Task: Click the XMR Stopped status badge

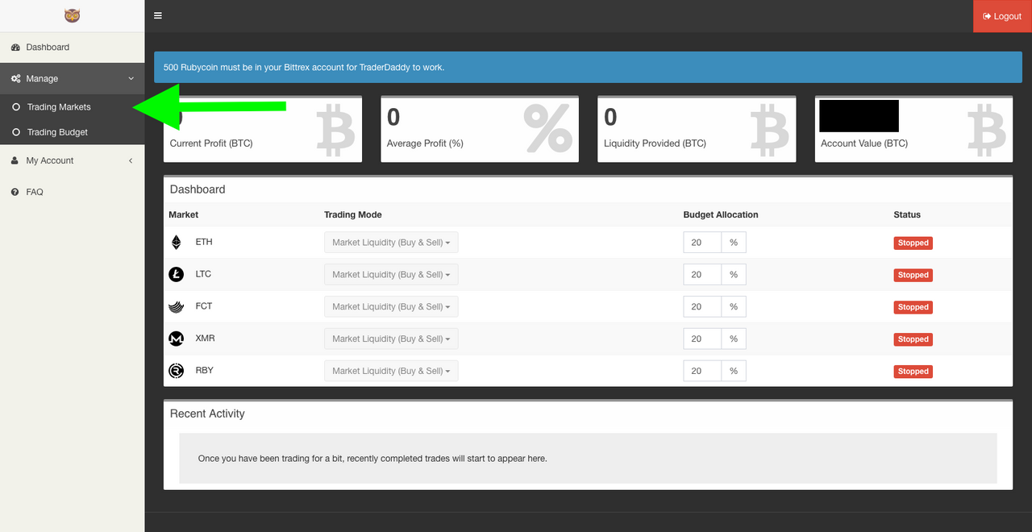Action: pos(913,339)
